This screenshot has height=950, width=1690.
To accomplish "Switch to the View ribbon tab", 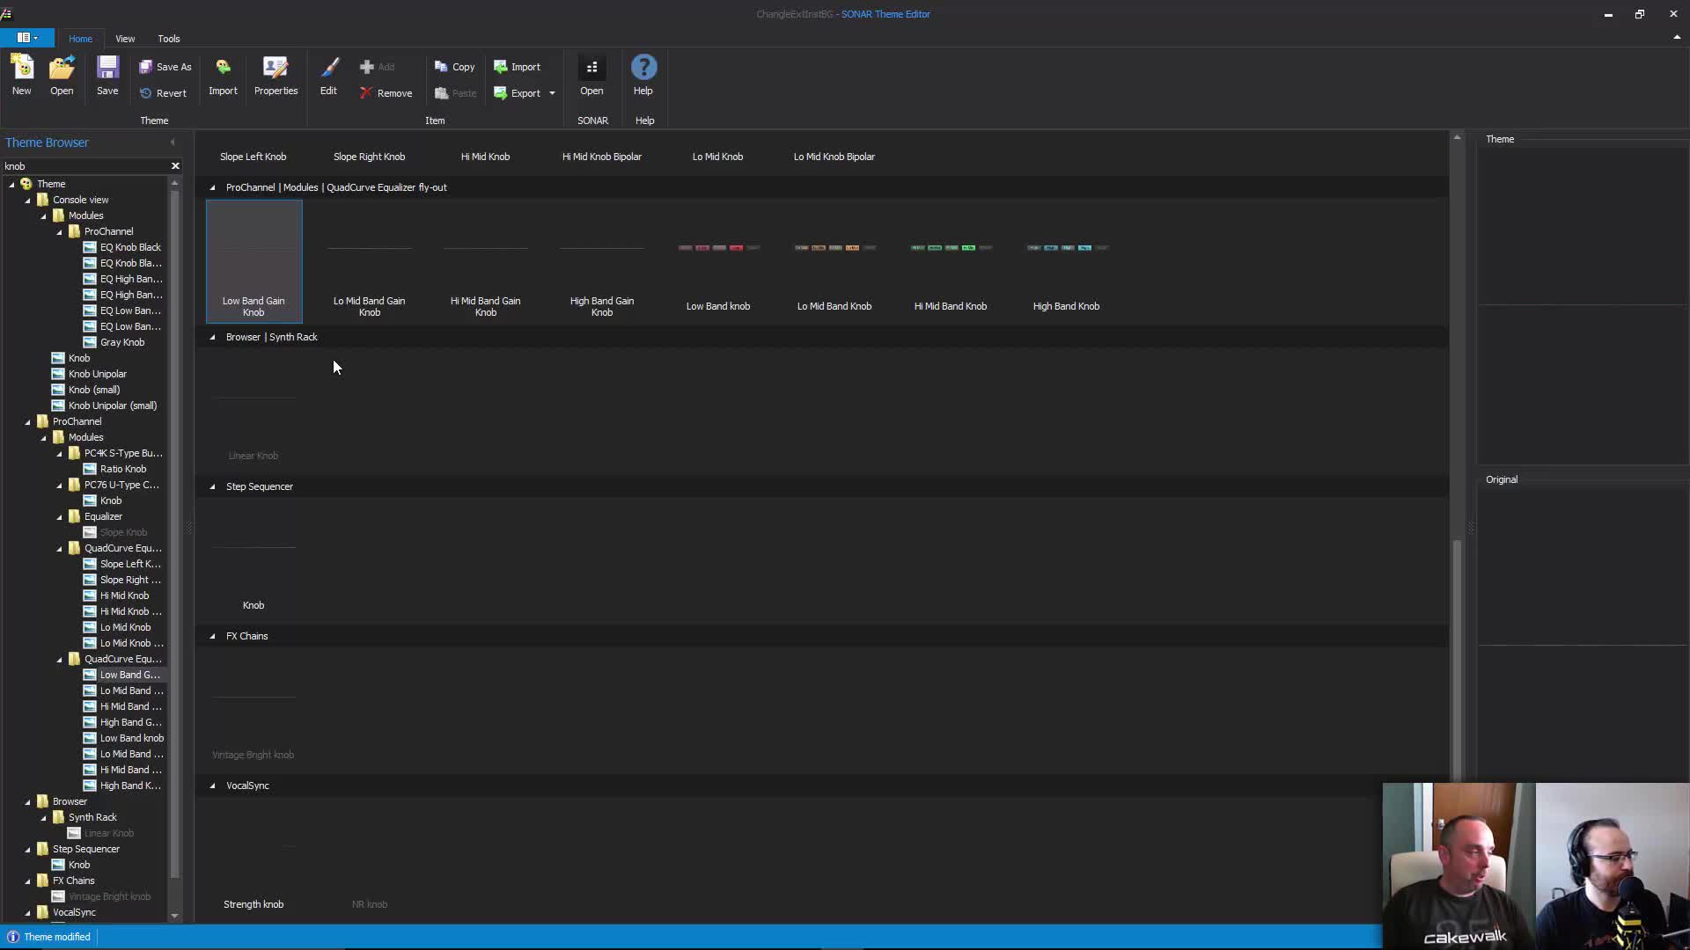I will [x=125, y=39].
